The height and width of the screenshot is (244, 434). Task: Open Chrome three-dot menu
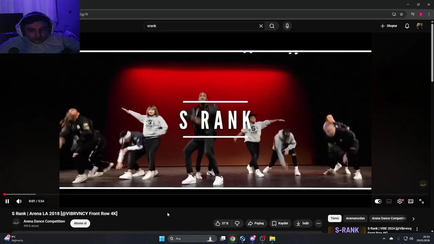click(x=429, y=14)
